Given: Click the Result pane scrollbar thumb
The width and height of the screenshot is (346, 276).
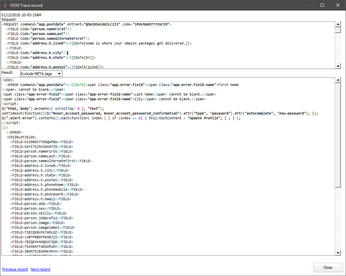Looking at the screenshot, I should click(338, 136).
